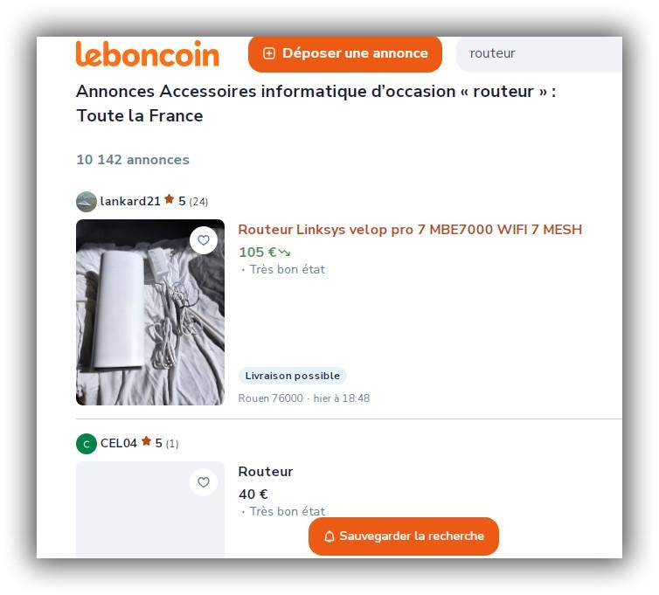
Task: Open Routeur Linksys velop pro 7 listing title
Action: click(410, 230)
